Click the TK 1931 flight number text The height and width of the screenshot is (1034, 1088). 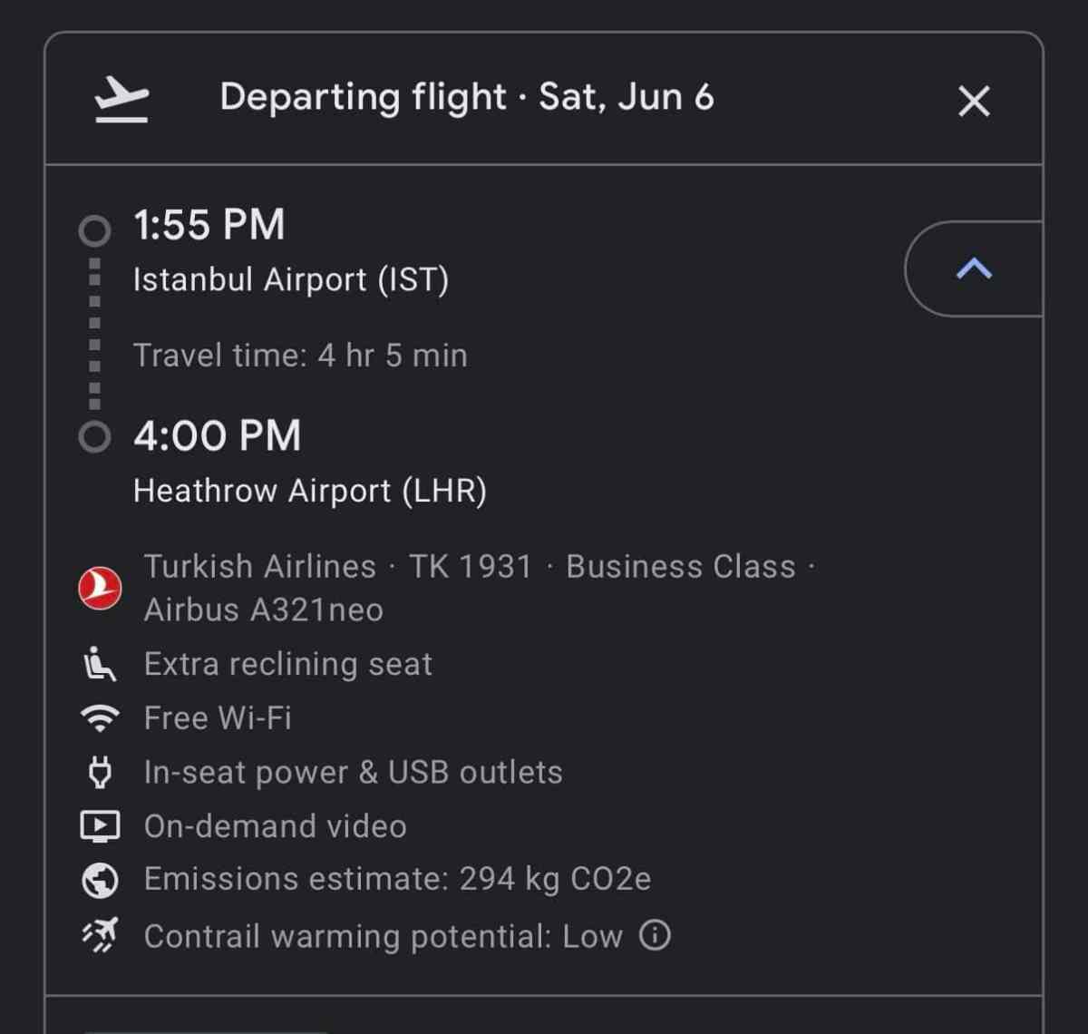471,567
